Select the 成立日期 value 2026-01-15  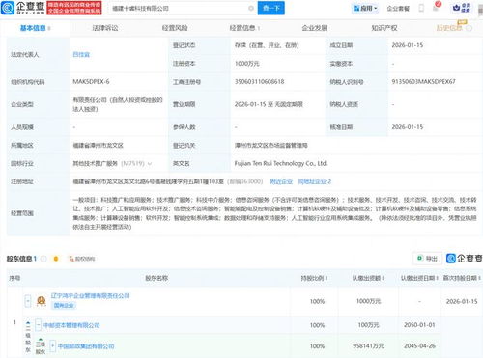pyautogui.click(x=408, y=45)
